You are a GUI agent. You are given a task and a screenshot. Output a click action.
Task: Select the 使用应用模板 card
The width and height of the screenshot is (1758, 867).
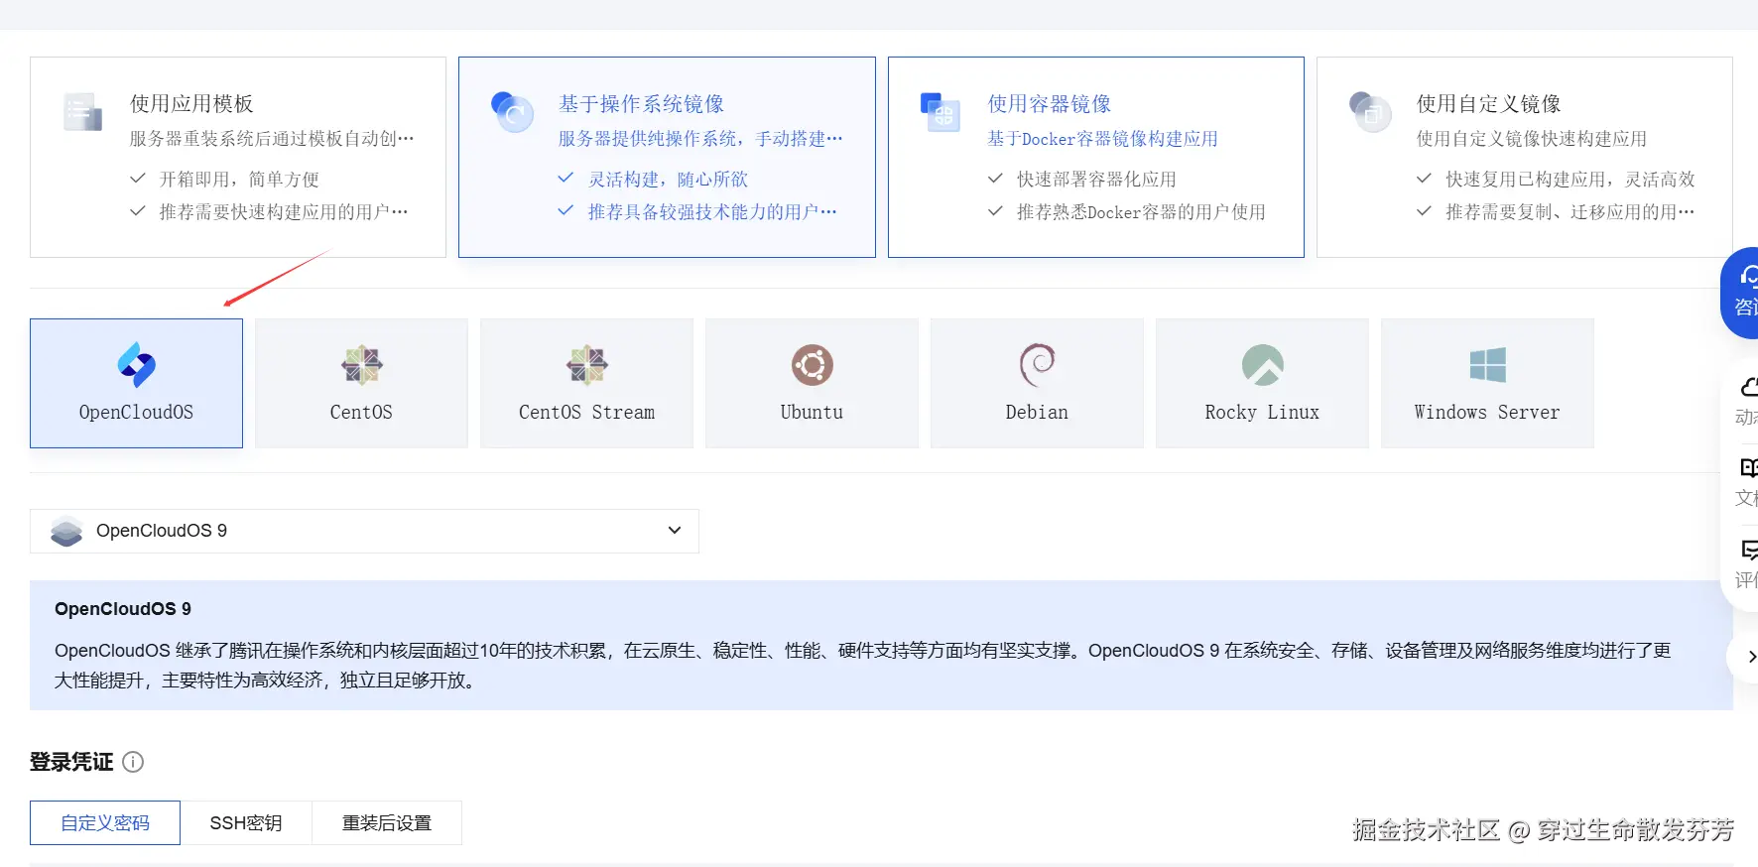coord(238,157)
